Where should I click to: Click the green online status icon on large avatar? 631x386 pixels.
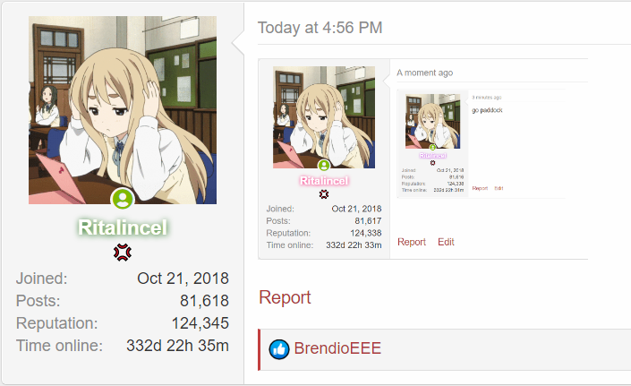[x=123, y=199]
